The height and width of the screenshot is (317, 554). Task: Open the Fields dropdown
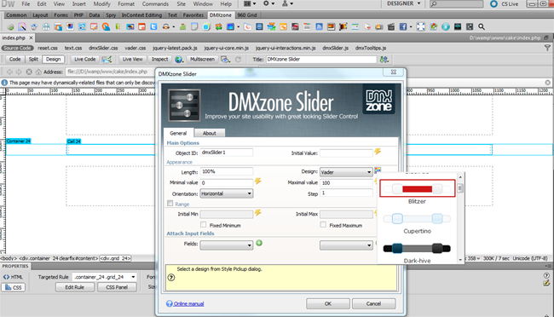[227, 245]
